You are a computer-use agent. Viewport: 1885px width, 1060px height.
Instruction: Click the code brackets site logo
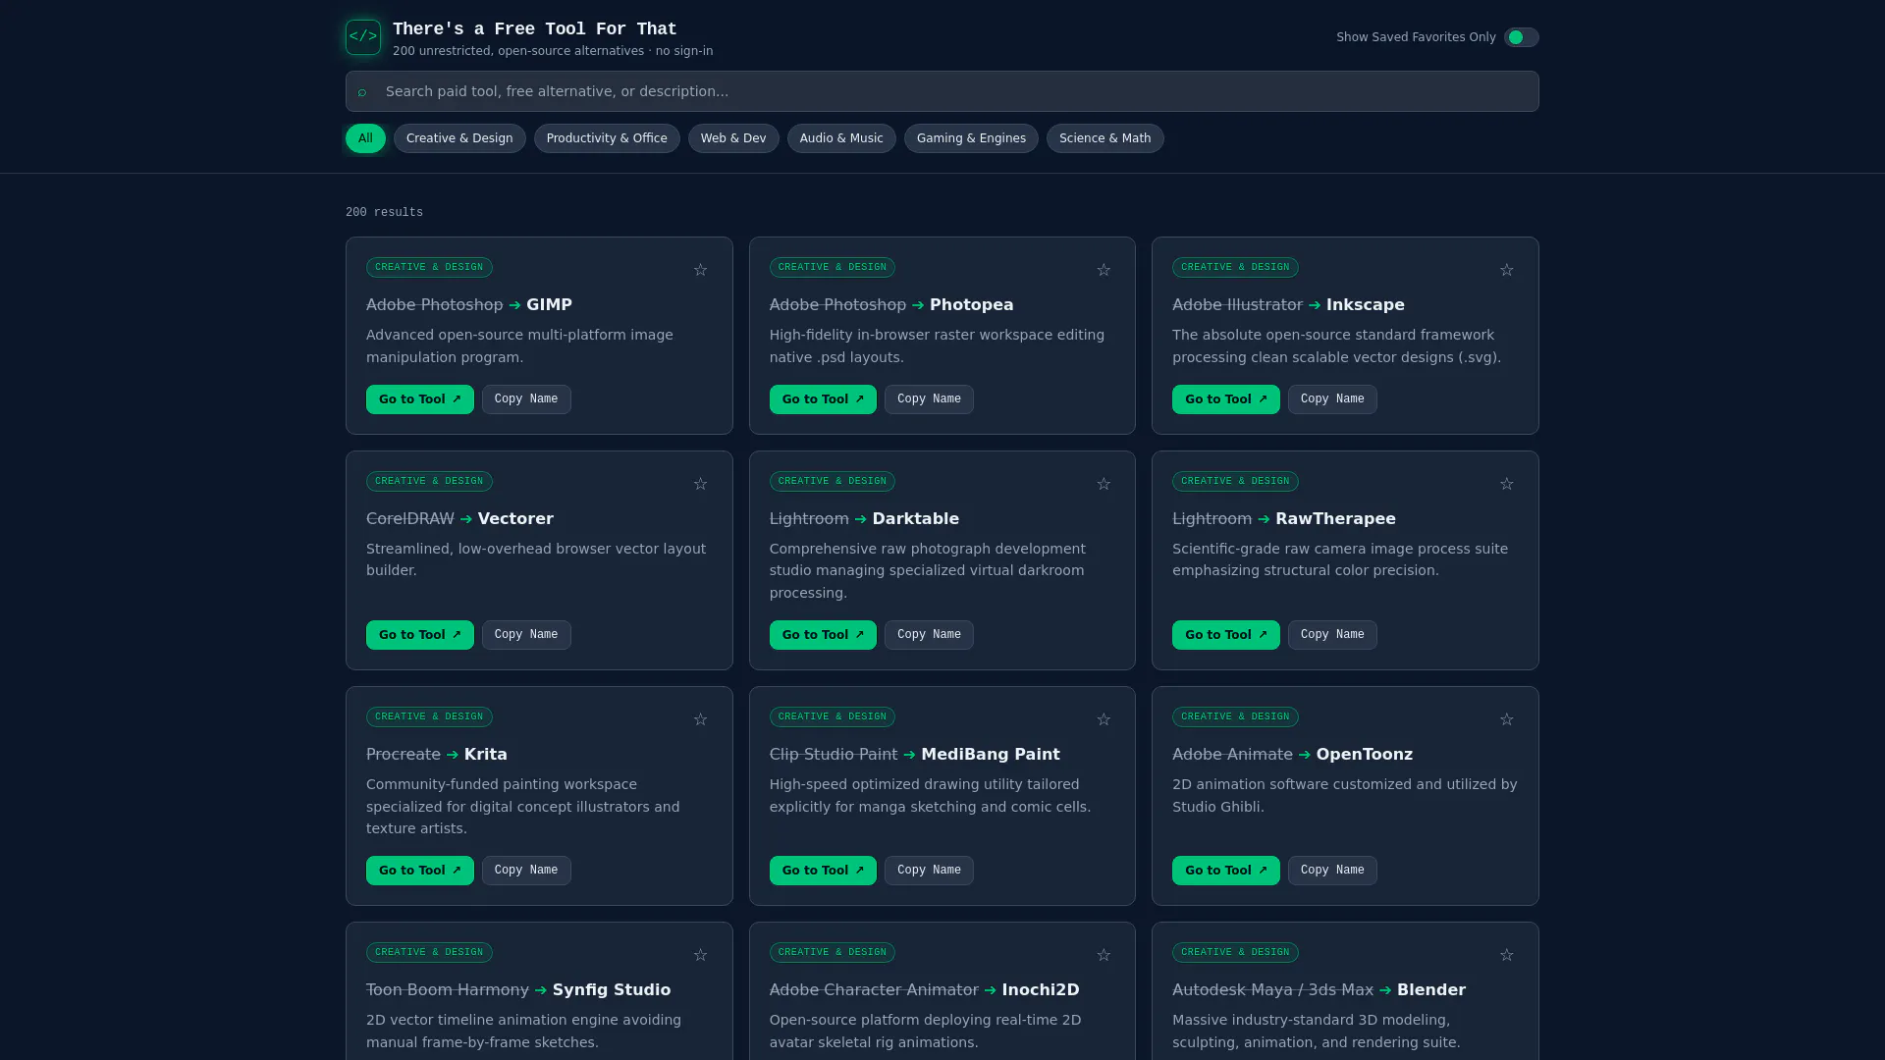coord(363,37)
